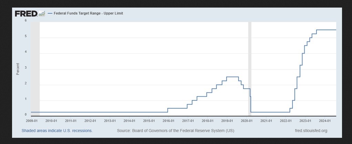
Task: Click the 2012-01 x-axis label
Action: point(90,121)
